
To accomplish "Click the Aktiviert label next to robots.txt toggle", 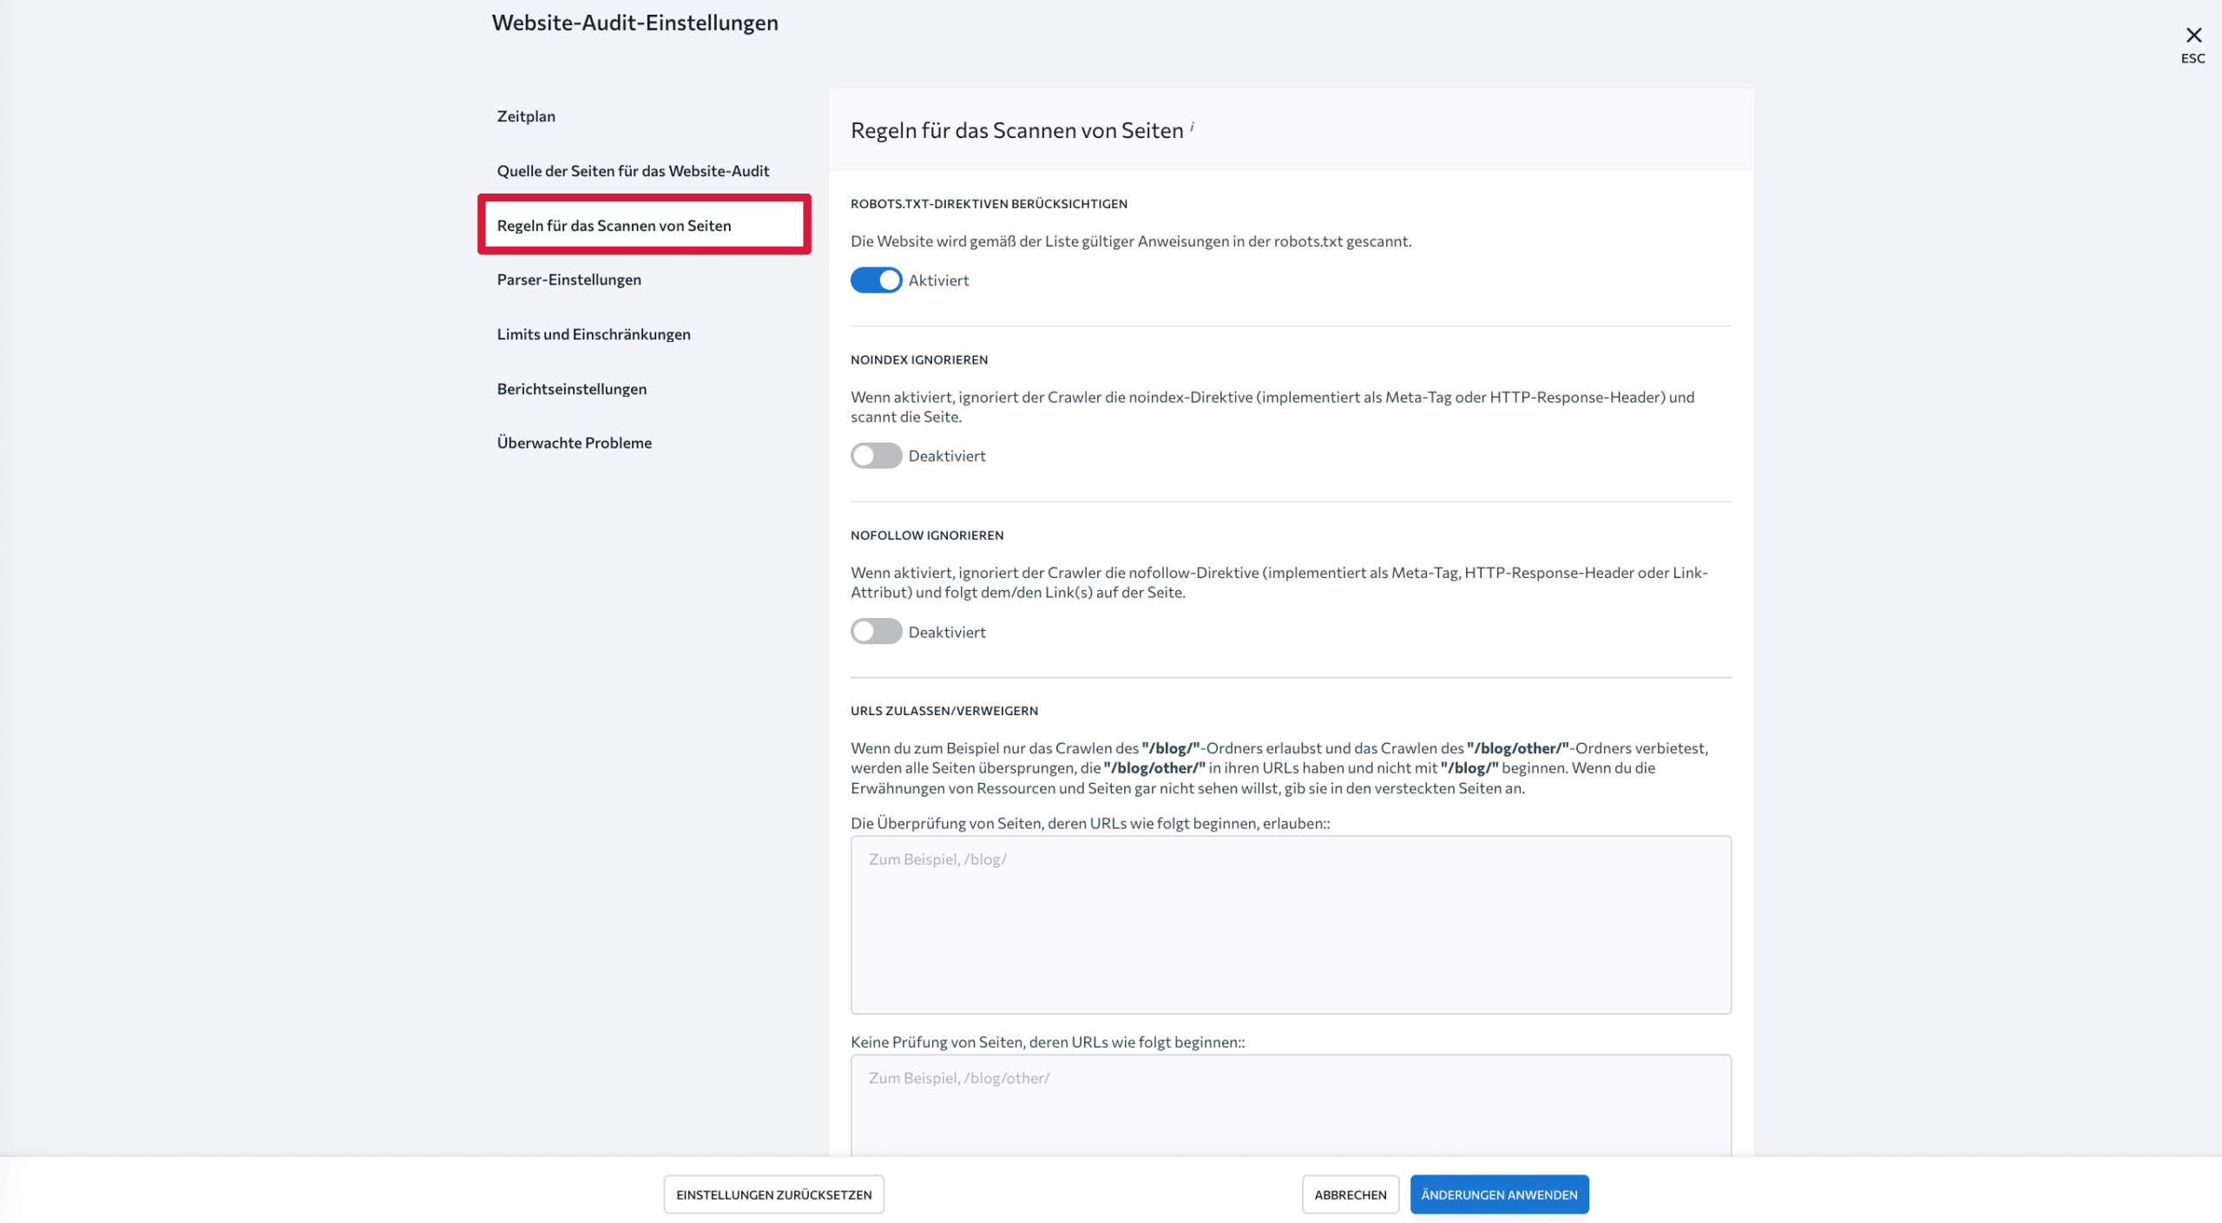I will tap(938, 280).
